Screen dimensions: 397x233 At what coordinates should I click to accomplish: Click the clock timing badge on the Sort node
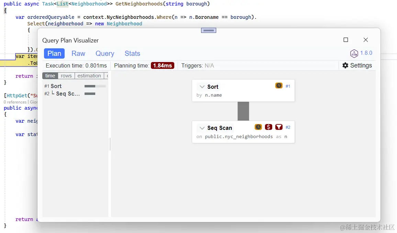pyautogui.click(x=279, y=86)
